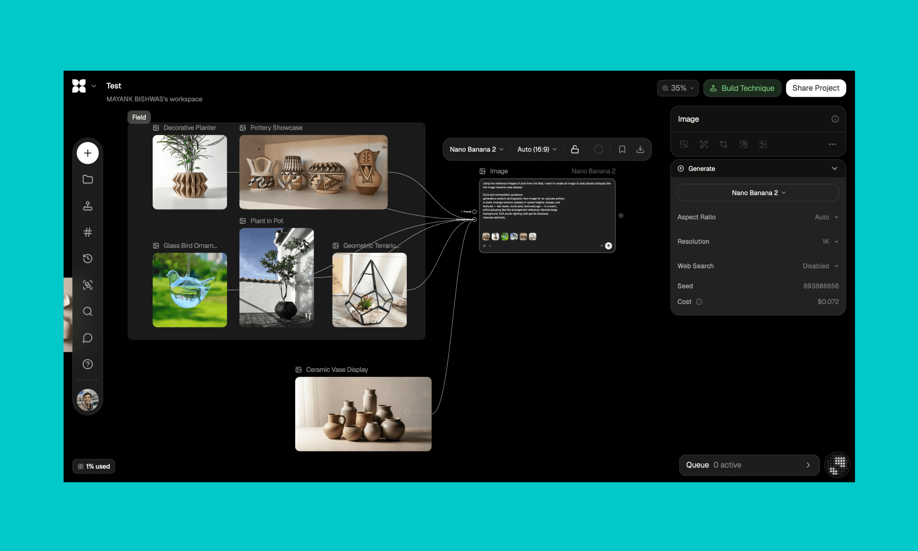
Task: Click the Field group label tab
Action: tap(139, 117)
